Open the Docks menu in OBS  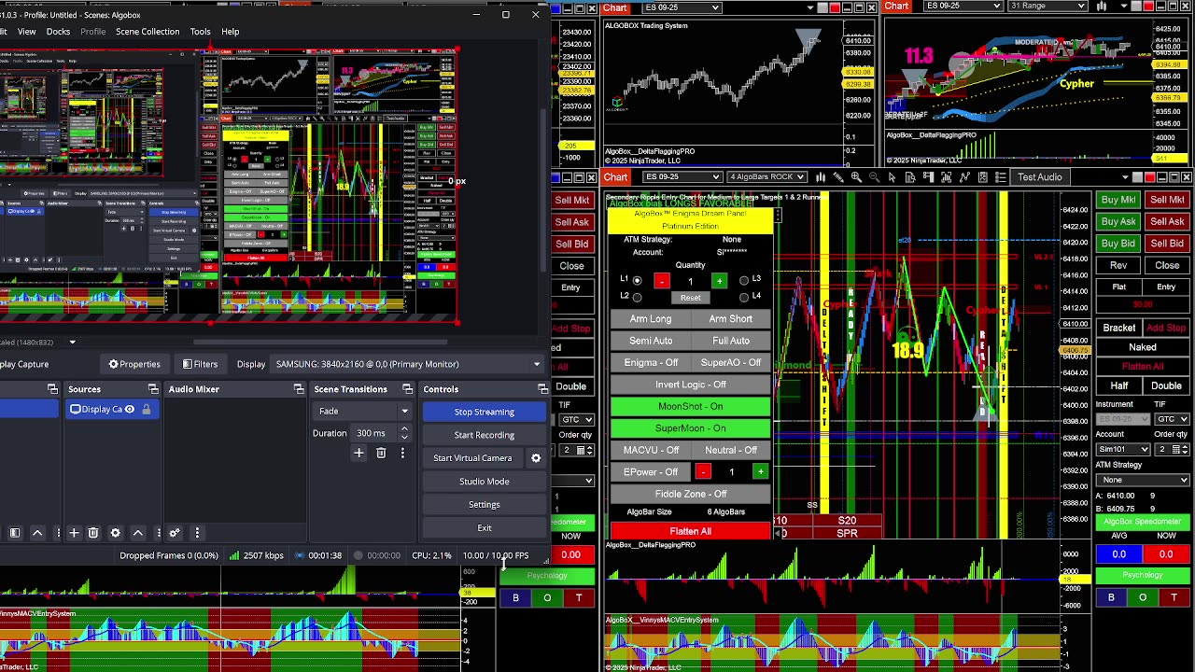coord(58,32)
